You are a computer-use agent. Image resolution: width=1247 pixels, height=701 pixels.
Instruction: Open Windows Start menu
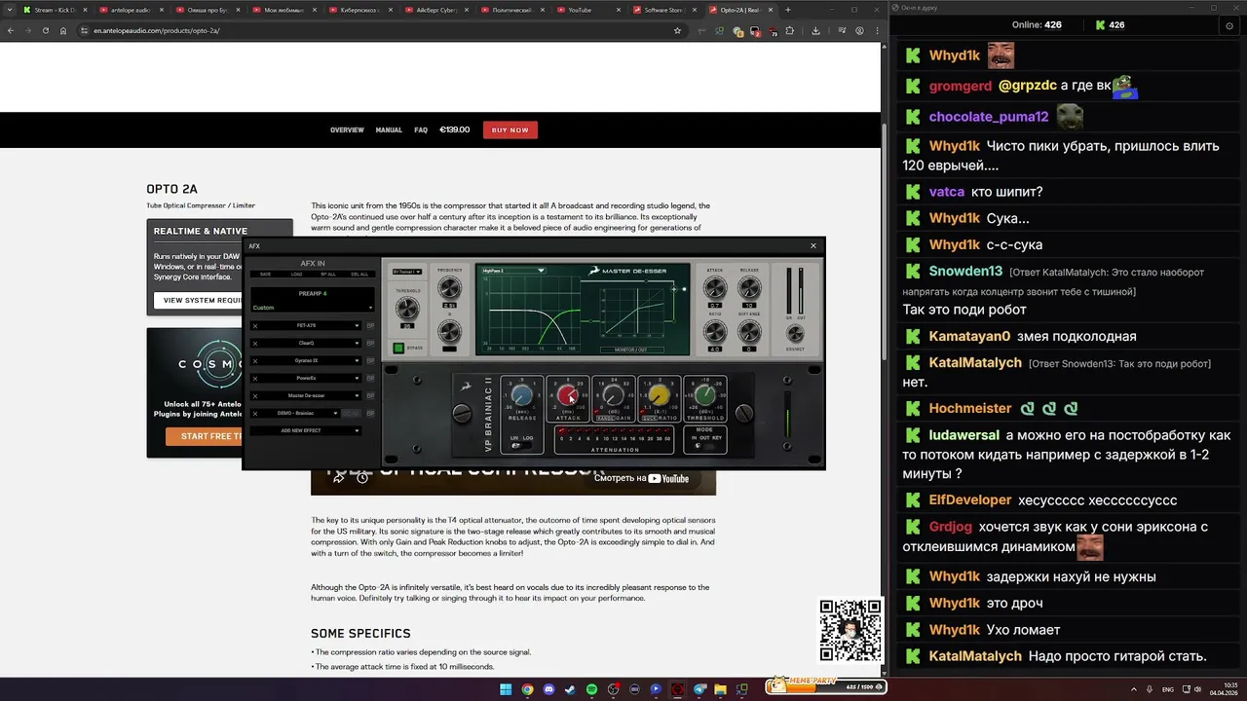tap(506, 689)
